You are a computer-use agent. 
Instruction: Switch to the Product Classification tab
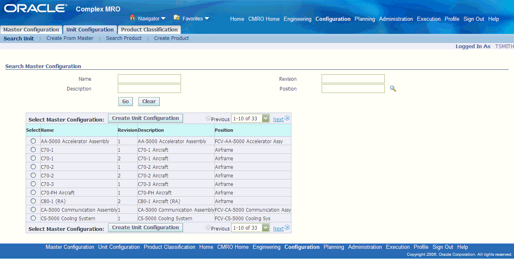[x=149, y=30]
